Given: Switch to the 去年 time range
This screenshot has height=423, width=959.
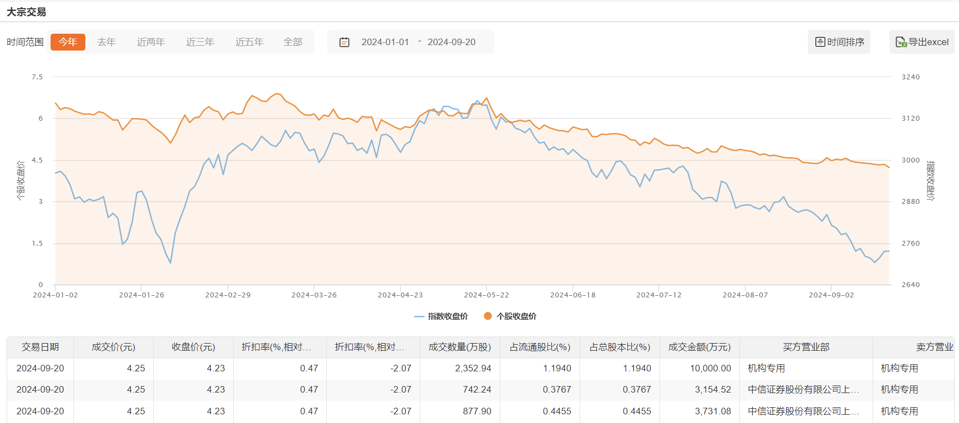Looking at the screenshot, I should (x=107, y=42).
